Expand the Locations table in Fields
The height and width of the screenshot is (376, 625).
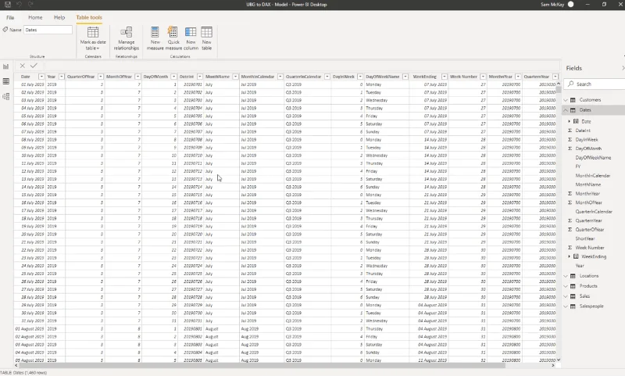point(566,276)
